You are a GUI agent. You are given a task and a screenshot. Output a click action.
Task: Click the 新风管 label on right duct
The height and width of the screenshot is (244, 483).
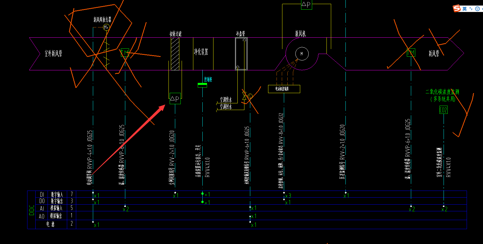click(434, 53)
